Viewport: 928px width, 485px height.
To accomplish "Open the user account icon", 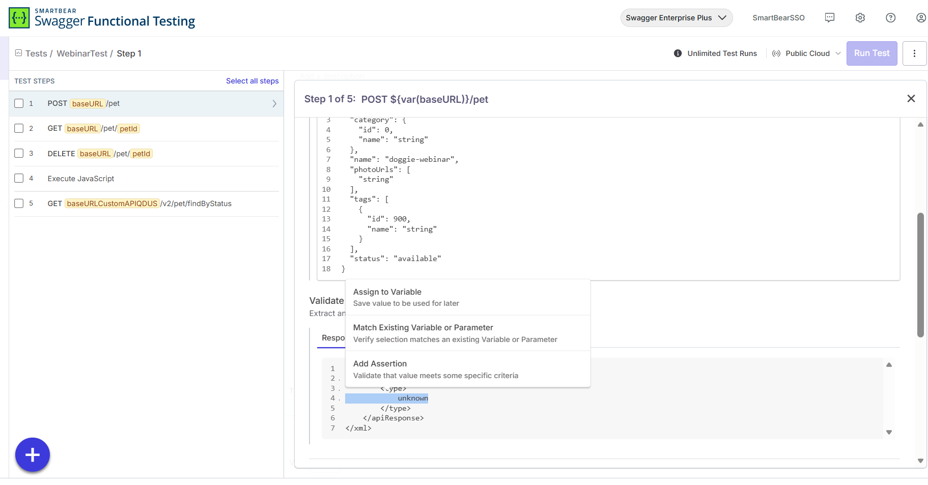I will [x=920, y=17].
